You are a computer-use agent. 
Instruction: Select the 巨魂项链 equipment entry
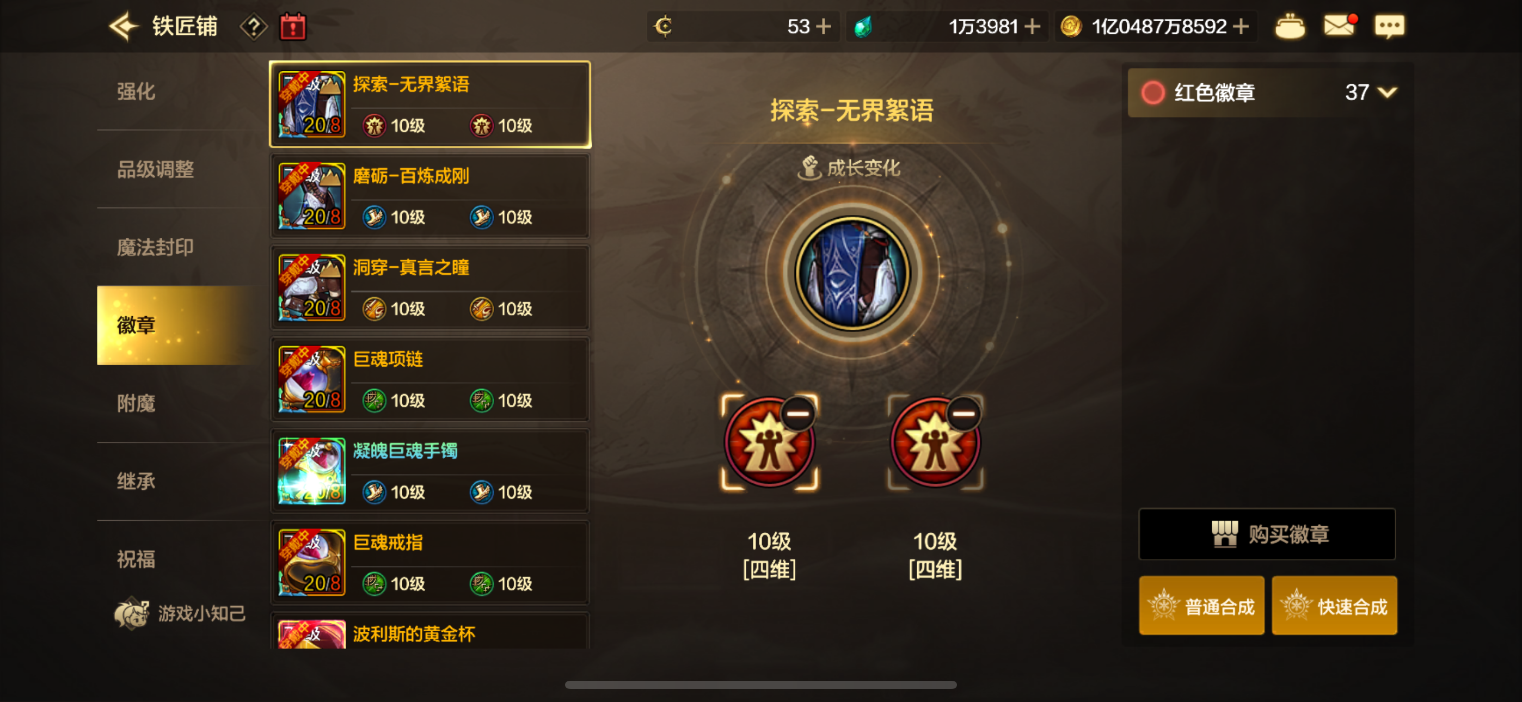click(x=430, y=379)
